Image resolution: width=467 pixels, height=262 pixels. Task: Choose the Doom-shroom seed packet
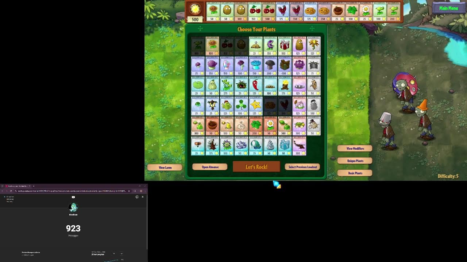click(270, 66)
